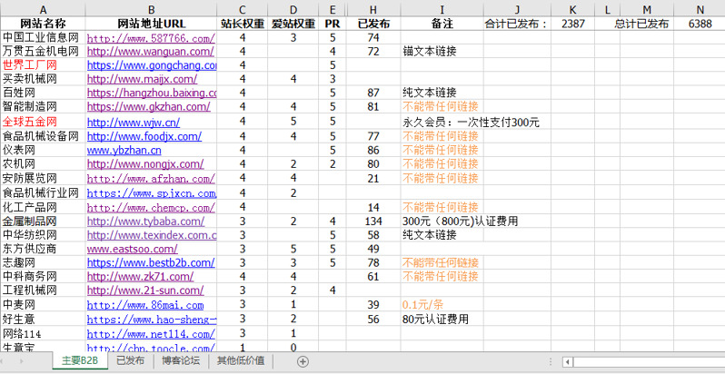The image size is (725, 374).
Task: Open the link http://www.net114.com/
Action: tap(151, 333)
